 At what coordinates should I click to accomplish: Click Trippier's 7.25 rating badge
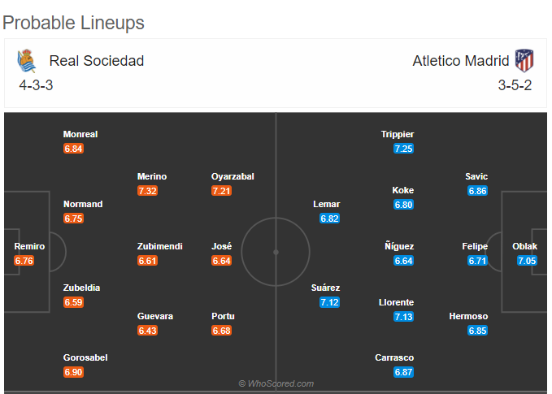pos(403,149)
